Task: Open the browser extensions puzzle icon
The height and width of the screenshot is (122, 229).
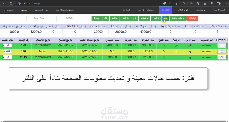Action: pyautogui.click(x=184, y=3)
